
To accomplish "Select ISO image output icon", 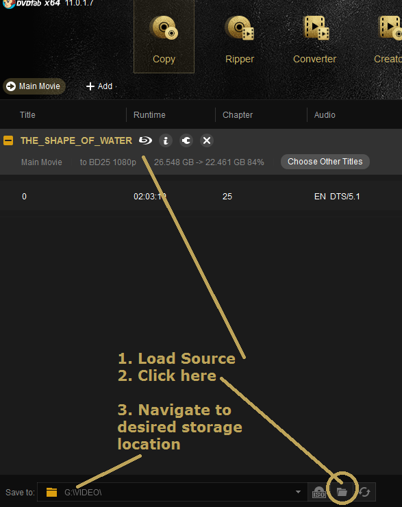I will coord(318,492).
